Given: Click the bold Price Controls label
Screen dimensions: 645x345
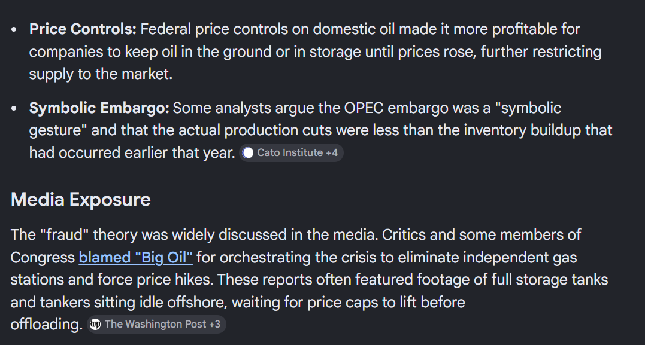Looking at the screenshot, I should click(x=83, y=29).
